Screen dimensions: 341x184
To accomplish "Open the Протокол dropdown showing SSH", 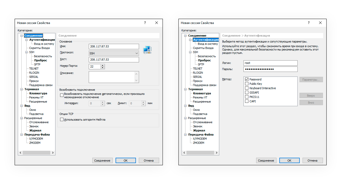I will (114, 53).
